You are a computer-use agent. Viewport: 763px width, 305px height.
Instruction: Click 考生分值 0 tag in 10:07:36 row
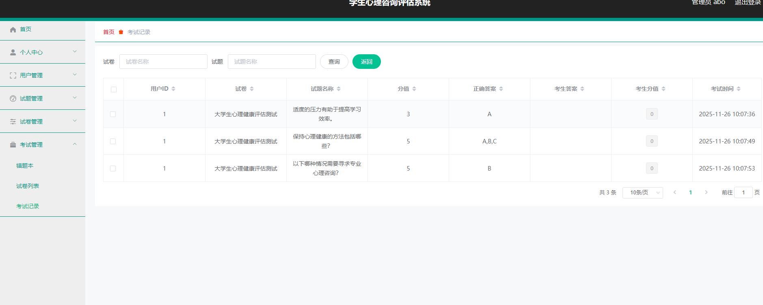tap(652, 114)
